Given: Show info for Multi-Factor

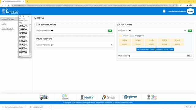Looking at the screenshot, I should (129, 56).
